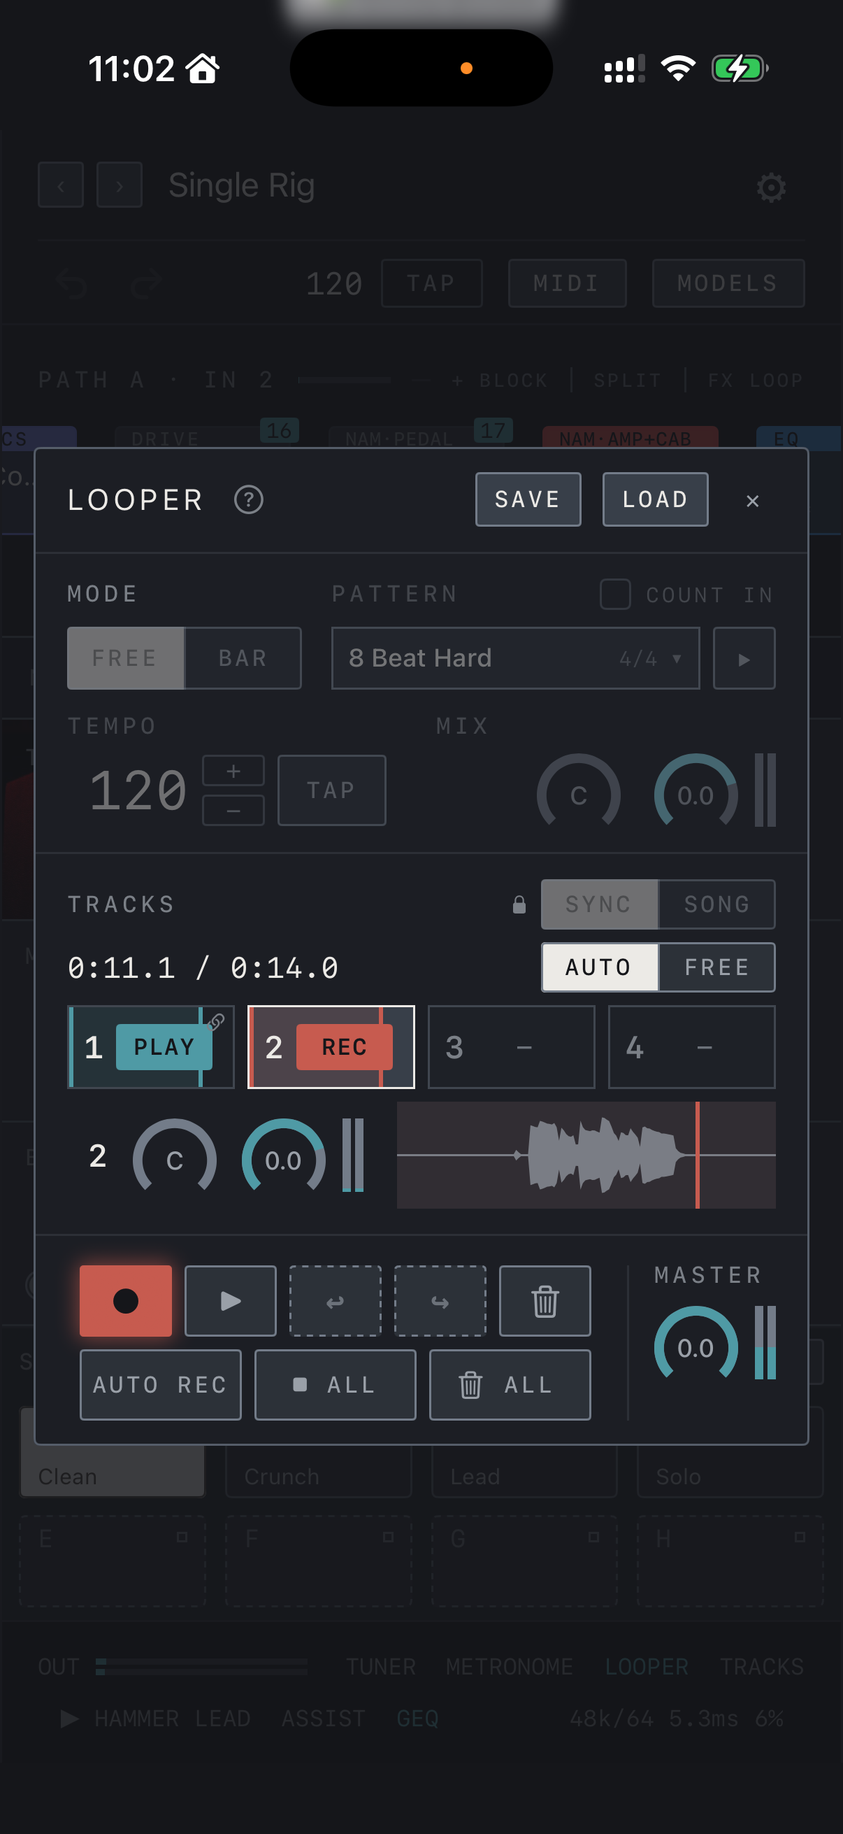Select the Clean scene
843x1834 pixels.
113,1471
